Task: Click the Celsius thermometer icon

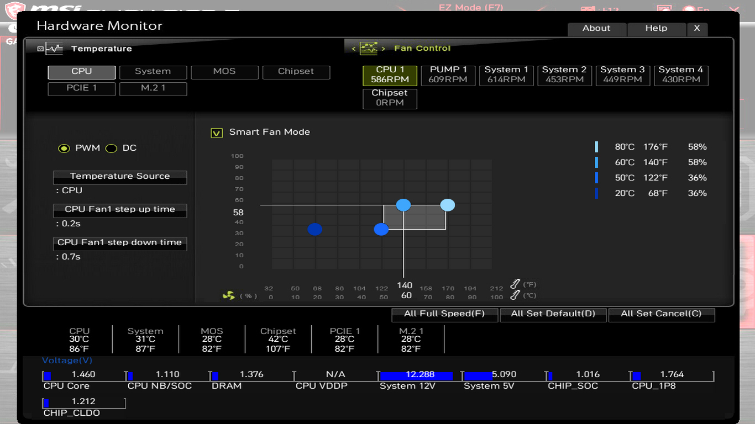Action: (x=515, y=295)
